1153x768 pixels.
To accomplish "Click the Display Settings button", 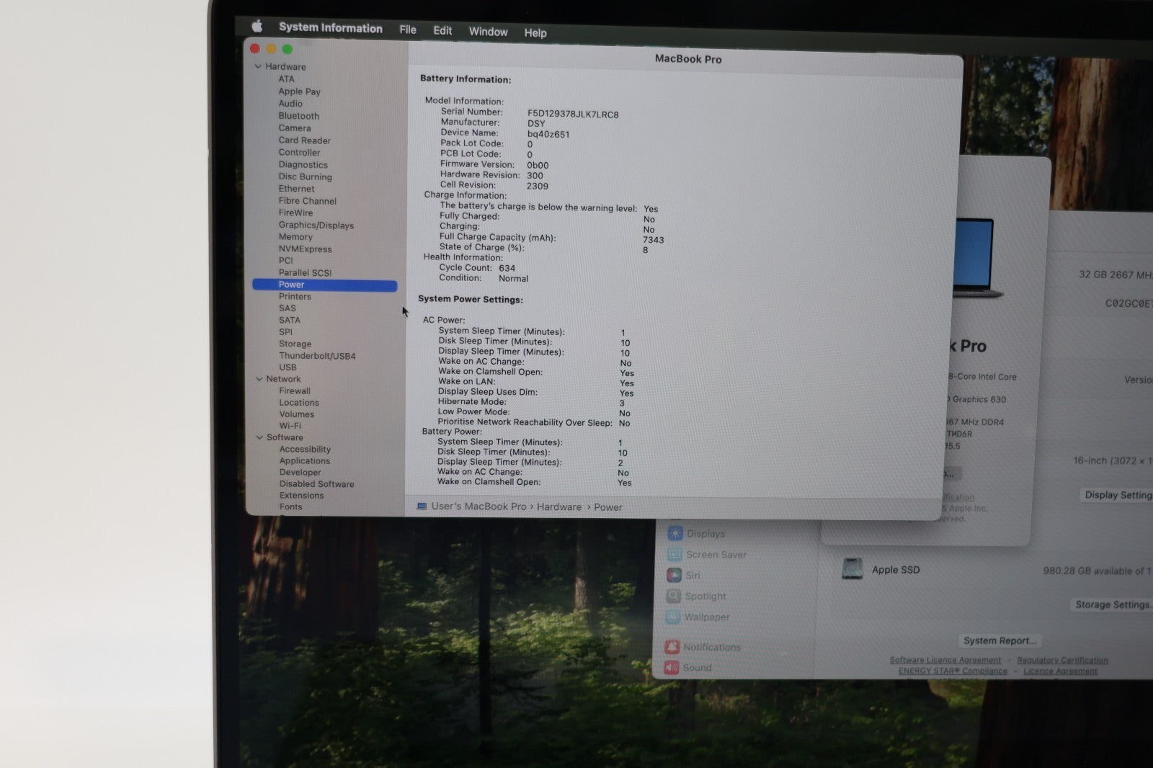I will pyautogui.click(x=1117, y=496).
